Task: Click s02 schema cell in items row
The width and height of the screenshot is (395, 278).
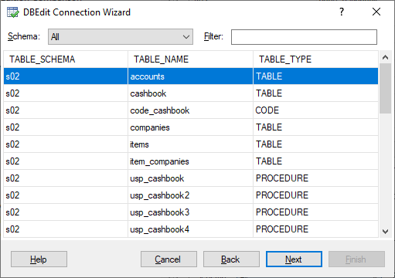Action: pyautogui.click(x=66, y=144)
